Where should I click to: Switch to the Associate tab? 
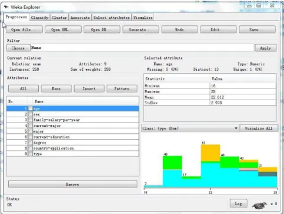pos(80,18)
